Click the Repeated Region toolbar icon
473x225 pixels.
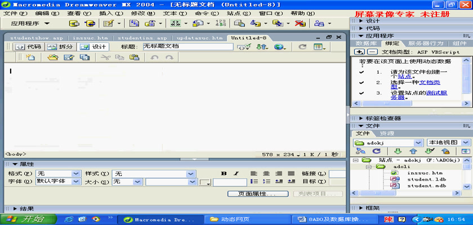[x=134, y=24]
